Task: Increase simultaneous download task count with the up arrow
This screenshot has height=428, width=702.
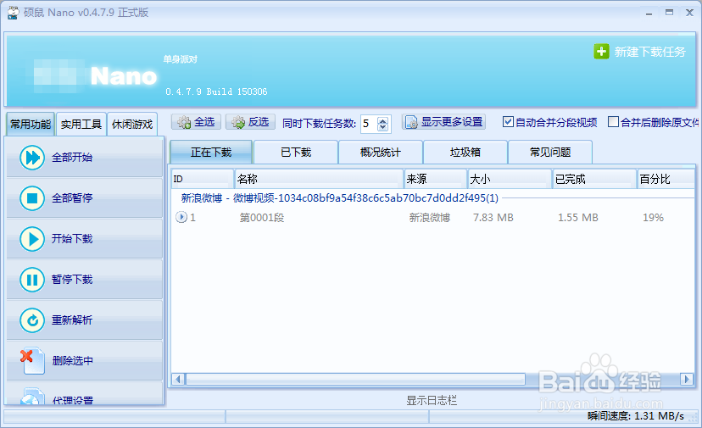Action: pyautogui.click(x=382, y=120)
